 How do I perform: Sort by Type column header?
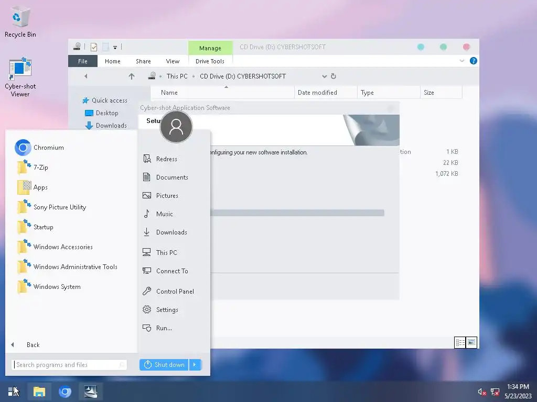[x=389, y=93]
